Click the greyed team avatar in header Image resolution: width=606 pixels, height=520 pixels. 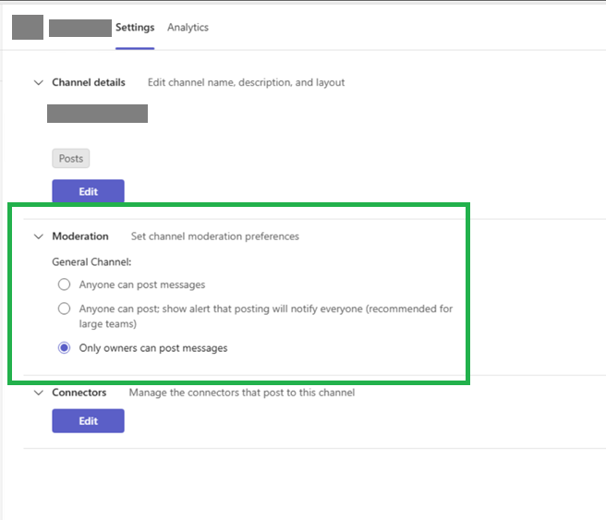click(x=28, y=27)
